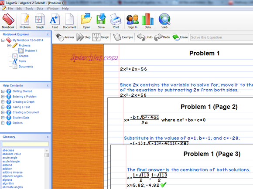
Task: Open the Options help link
Action: tap(17, 123)
